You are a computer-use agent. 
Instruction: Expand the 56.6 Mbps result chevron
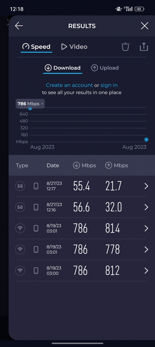(146, 207)
